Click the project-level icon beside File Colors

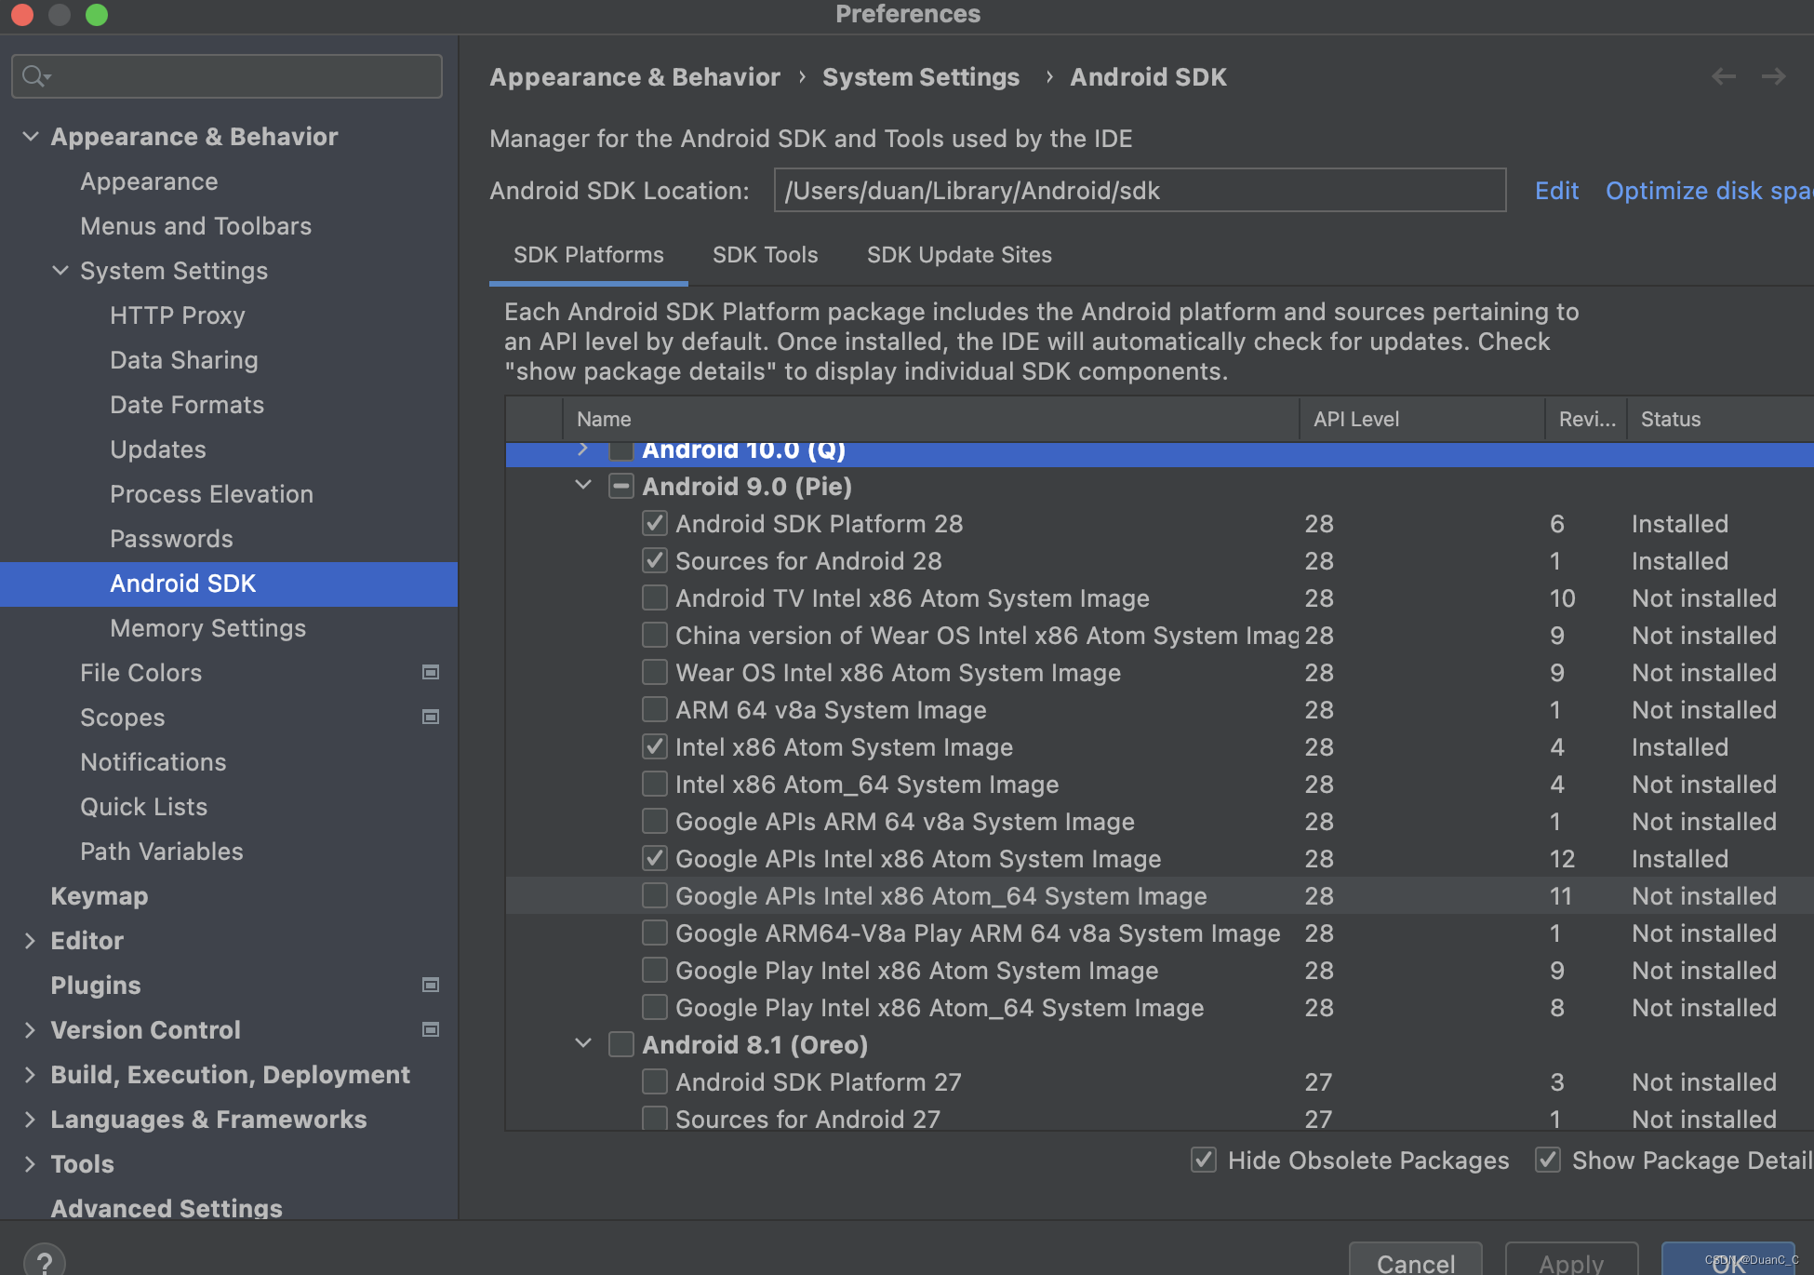pos(431,672)
